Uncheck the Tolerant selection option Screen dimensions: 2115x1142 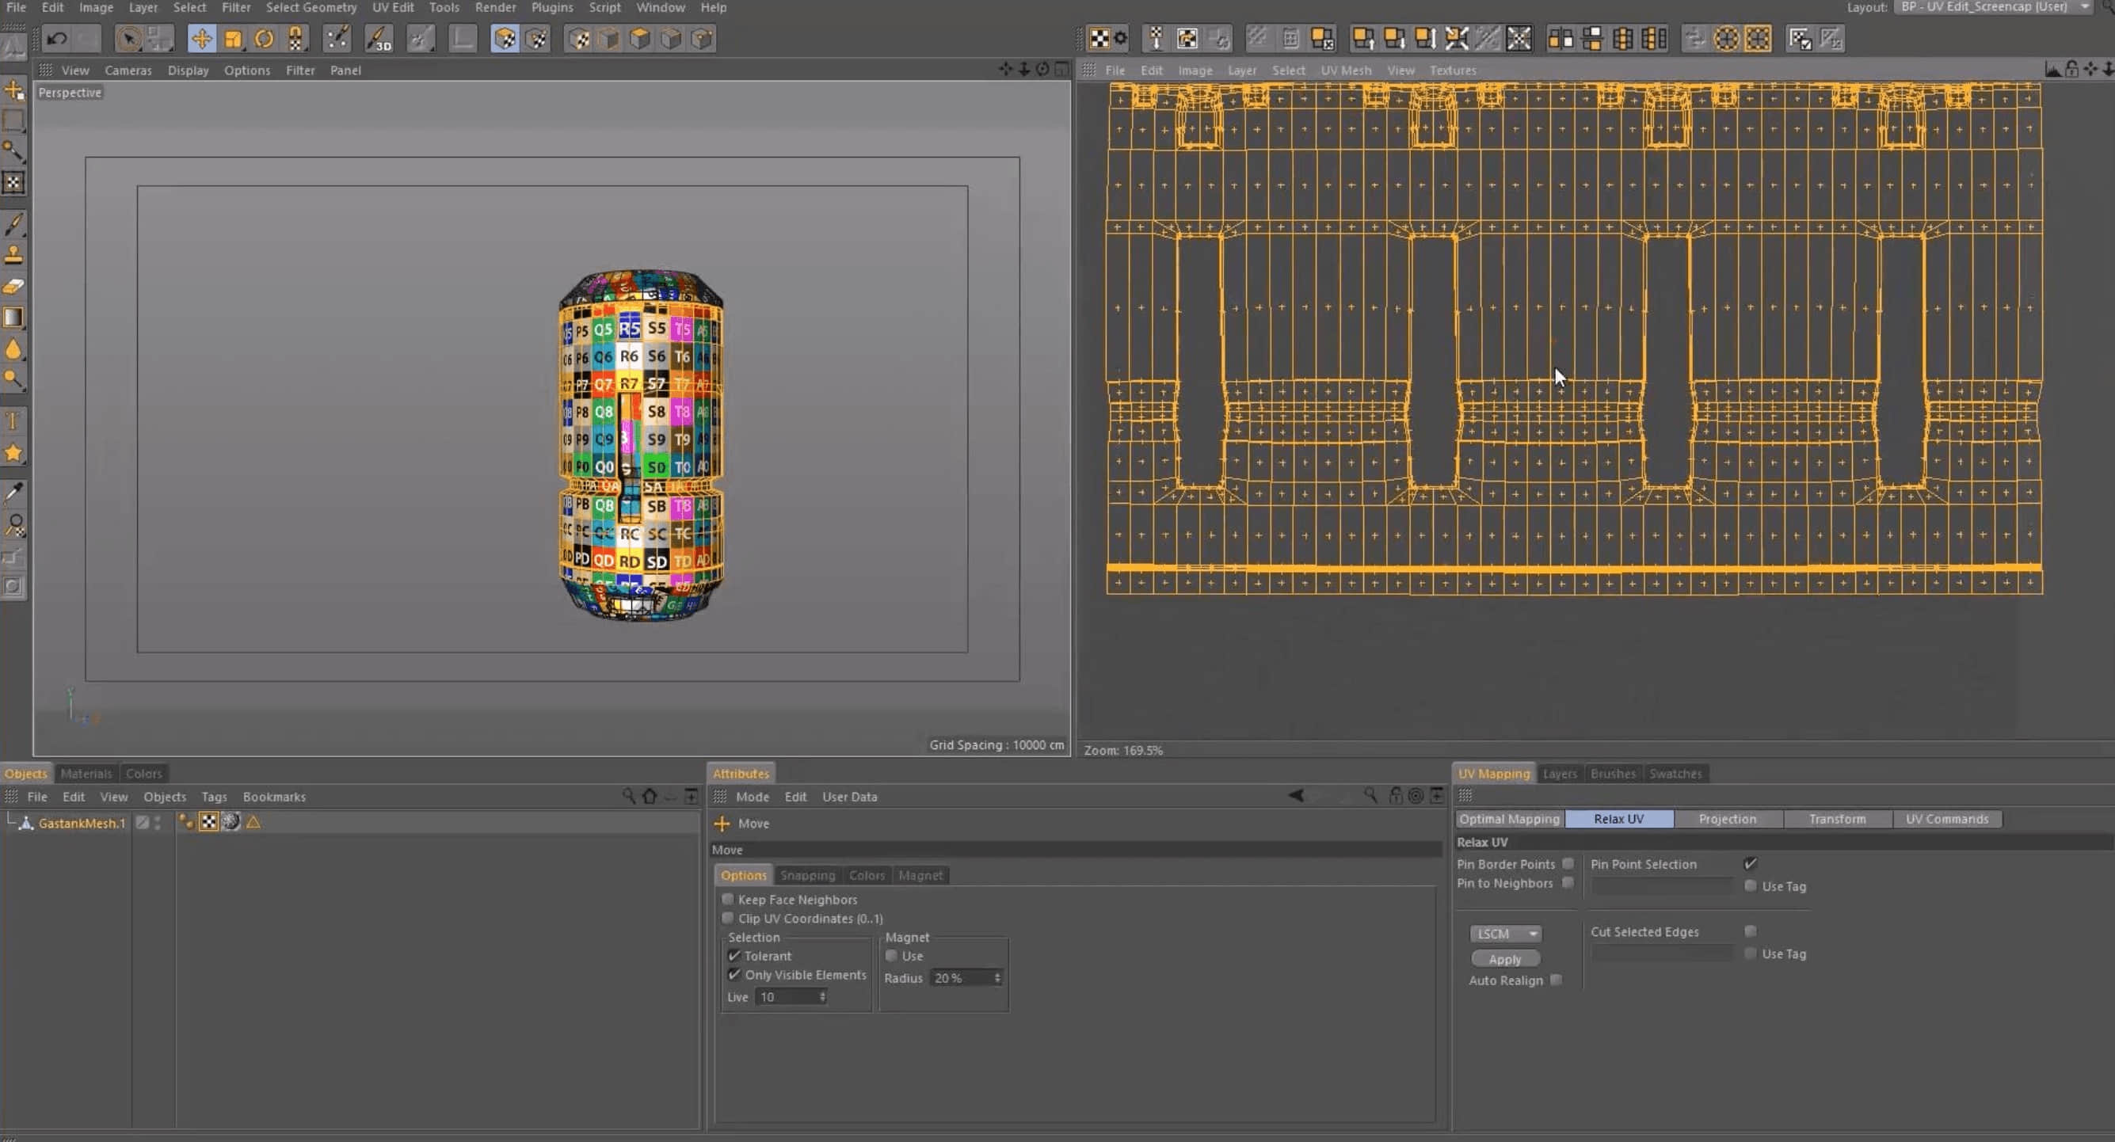pos(734,956)
